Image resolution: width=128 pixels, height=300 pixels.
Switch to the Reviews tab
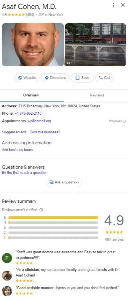tap(97, 95)
